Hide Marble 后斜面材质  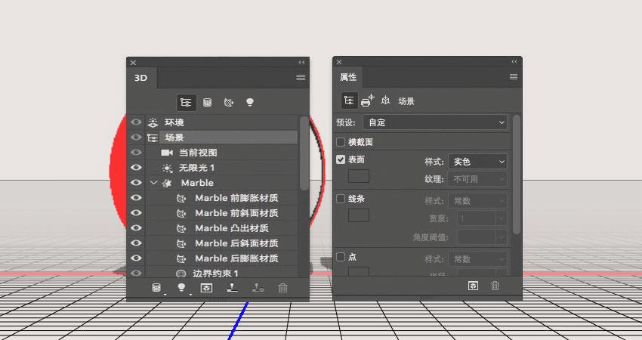tap(136, 243)
